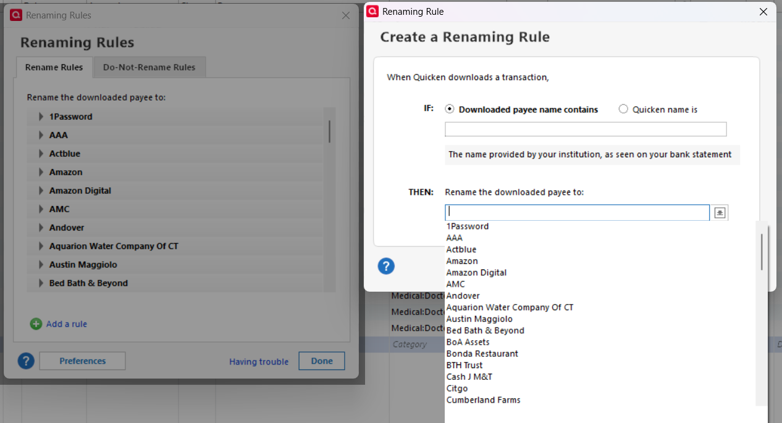
Task: Click the Done button
Action: [x=322, y=361]
